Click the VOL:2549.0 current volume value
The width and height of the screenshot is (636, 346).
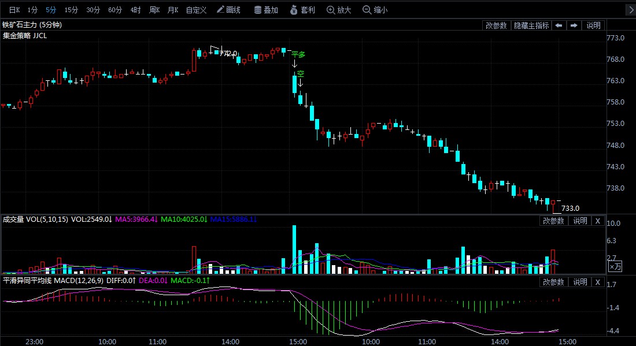[92, 219]
